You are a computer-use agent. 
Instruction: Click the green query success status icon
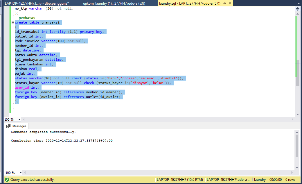(7, 180)
